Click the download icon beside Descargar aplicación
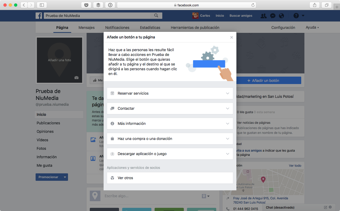Viewport: 340px width, 211px height. [x=112, y=154]
